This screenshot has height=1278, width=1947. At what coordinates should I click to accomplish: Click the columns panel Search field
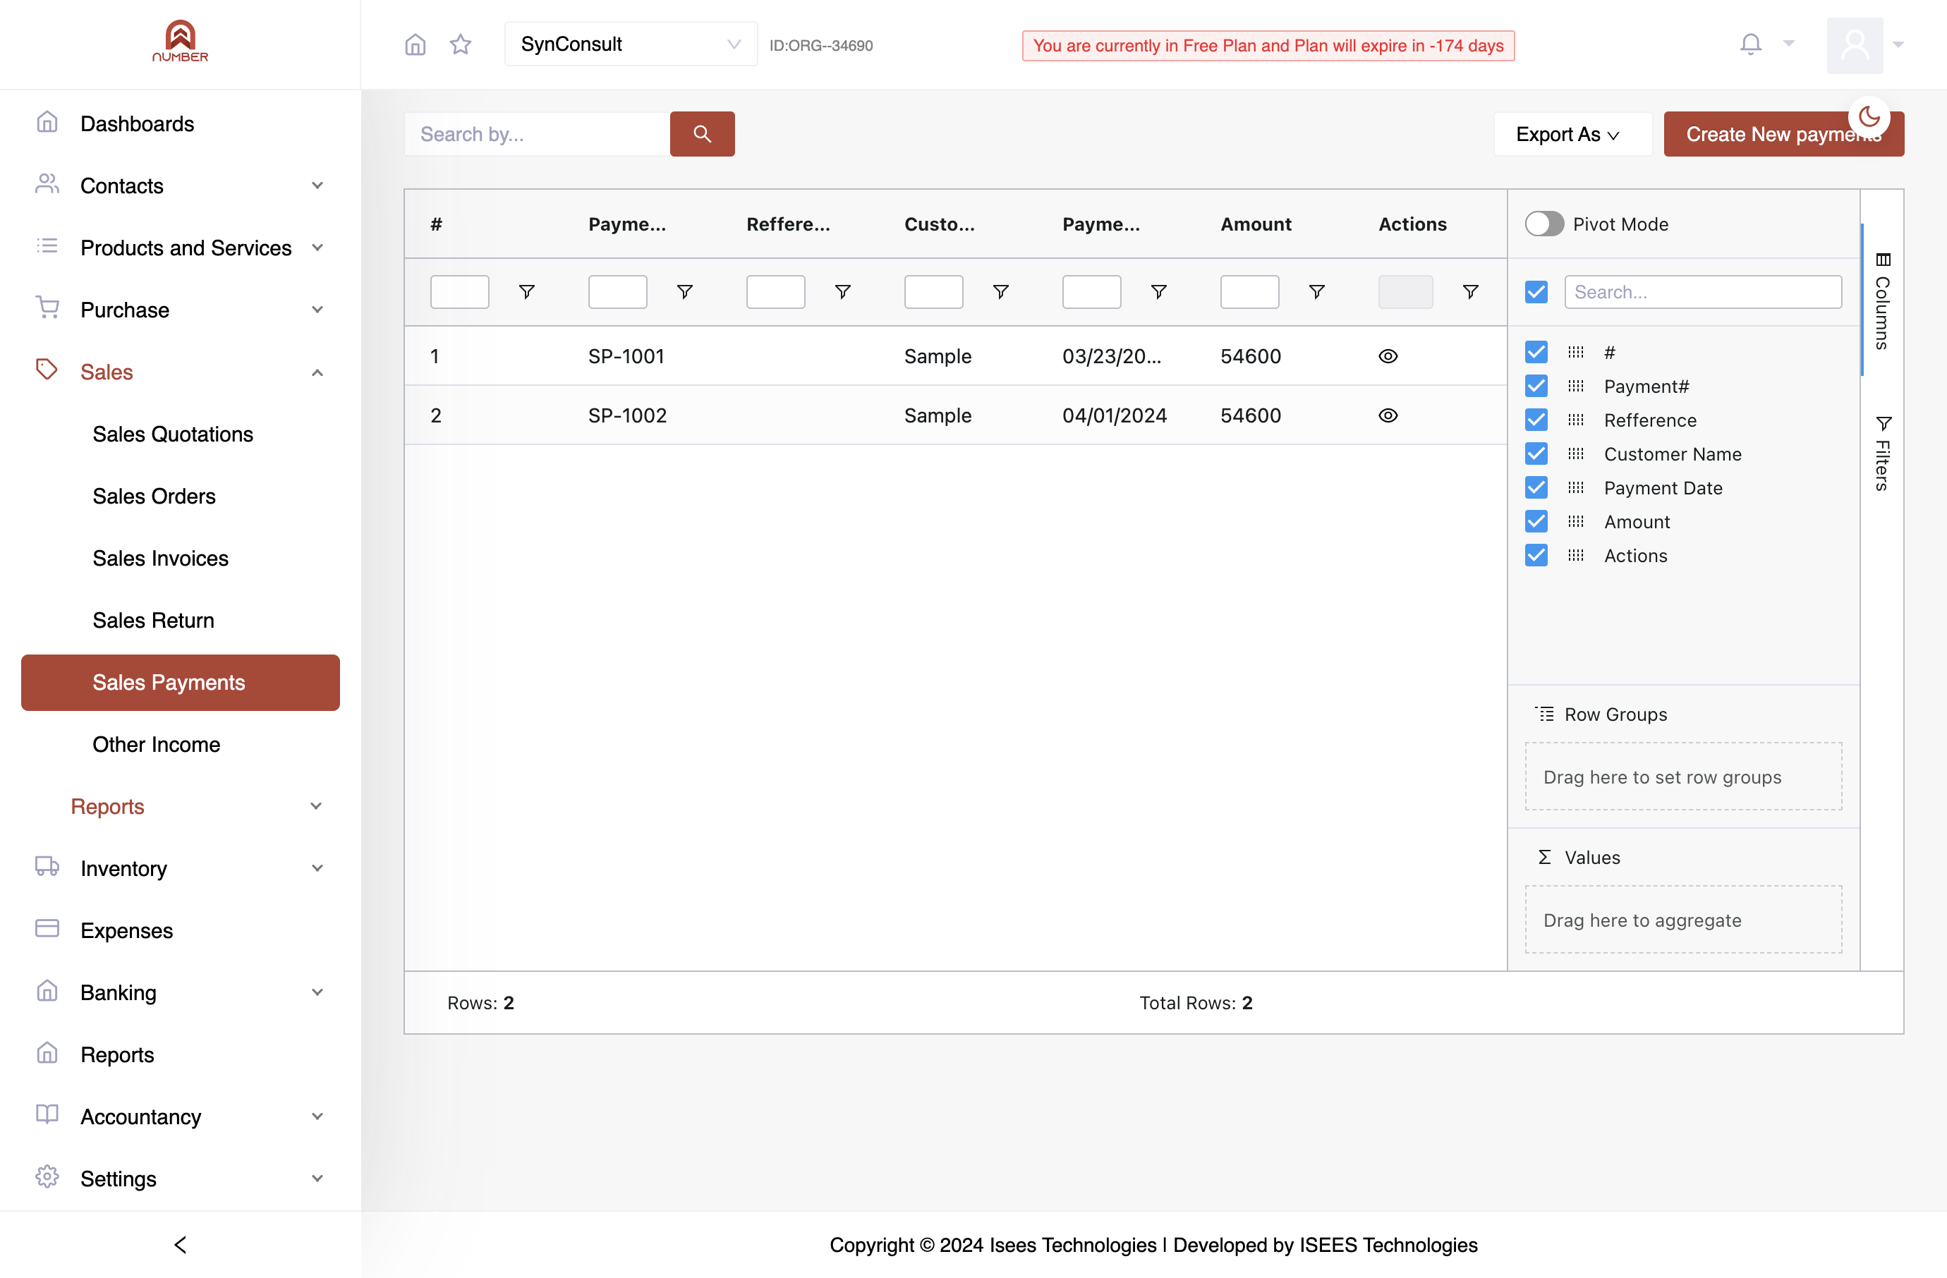(1702, 292)
